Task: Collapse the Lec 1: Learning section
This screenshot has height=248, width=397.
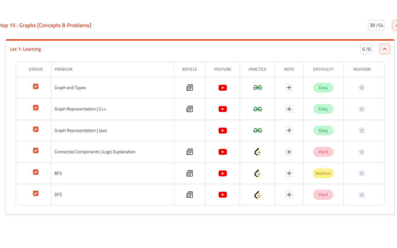Action: click(x=385, y=49)
